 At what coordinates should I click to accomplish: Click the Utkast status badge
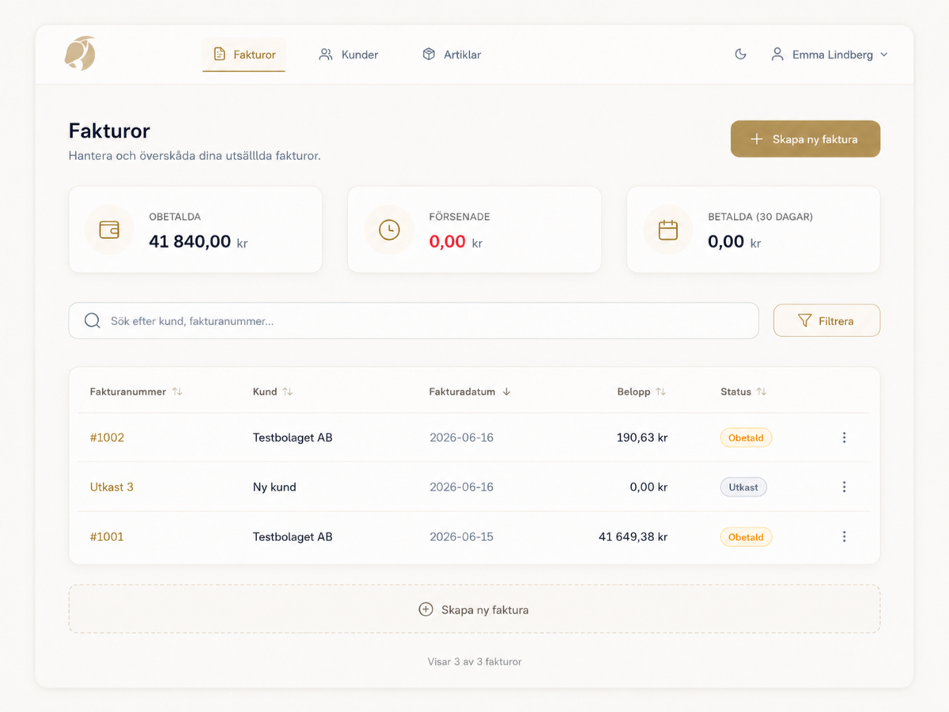pos(743,487)
